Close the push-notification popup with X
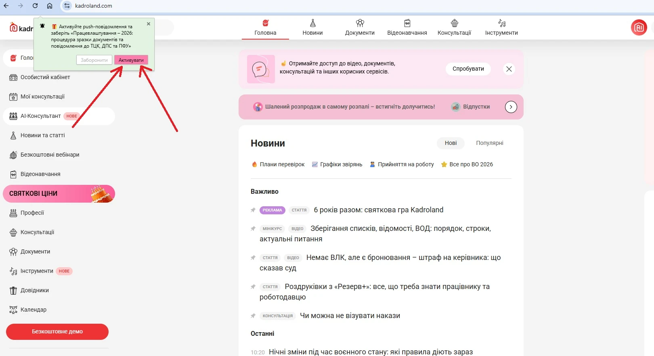The width and height of the screenshot is (654, 356). point(149,24)
